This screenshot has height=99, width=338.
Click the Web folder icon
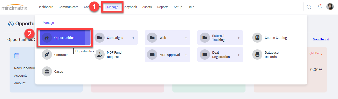152,38
